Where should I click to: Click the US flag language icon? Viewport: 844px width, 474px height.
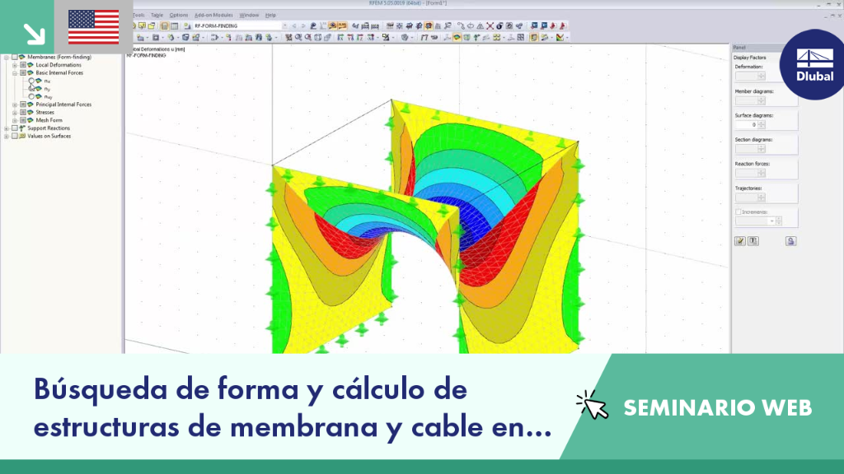point(94,27)
